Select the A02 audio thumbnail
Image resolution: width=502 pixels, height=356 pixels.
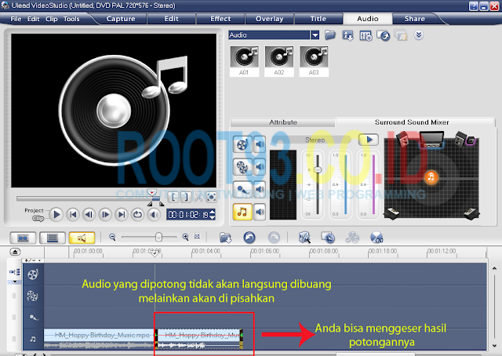(x=279, y=61)
